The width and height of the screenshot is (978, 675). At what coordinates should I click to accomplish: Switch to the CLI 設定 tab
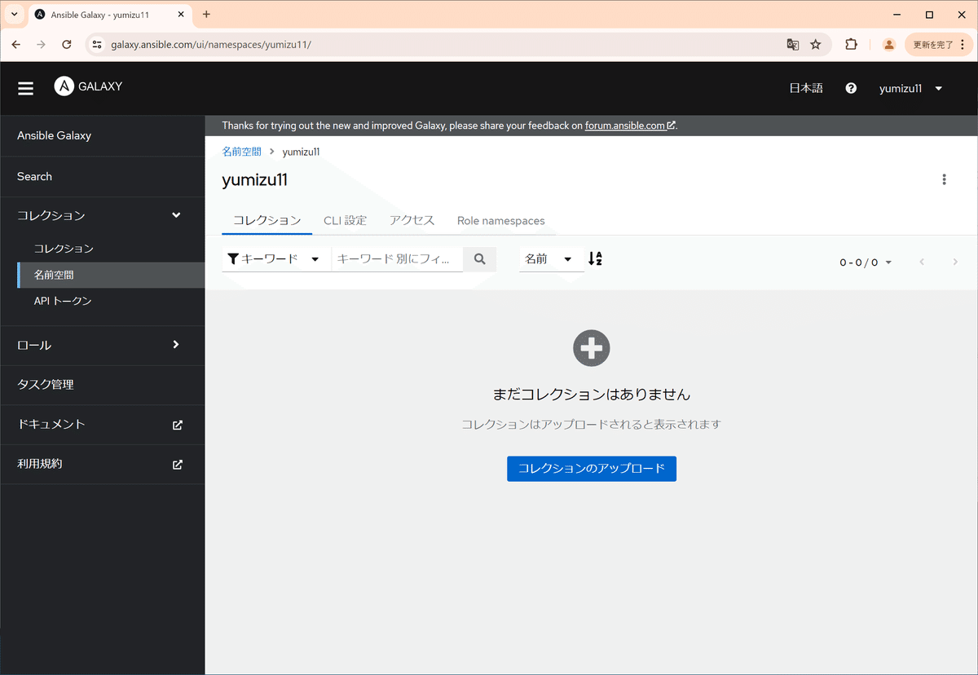tap(345, 221)
